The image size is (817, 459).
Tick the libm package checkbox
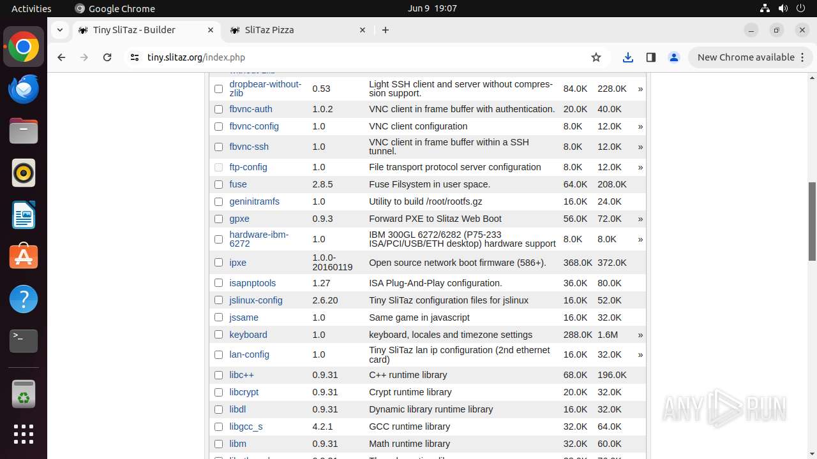(218, 444)
